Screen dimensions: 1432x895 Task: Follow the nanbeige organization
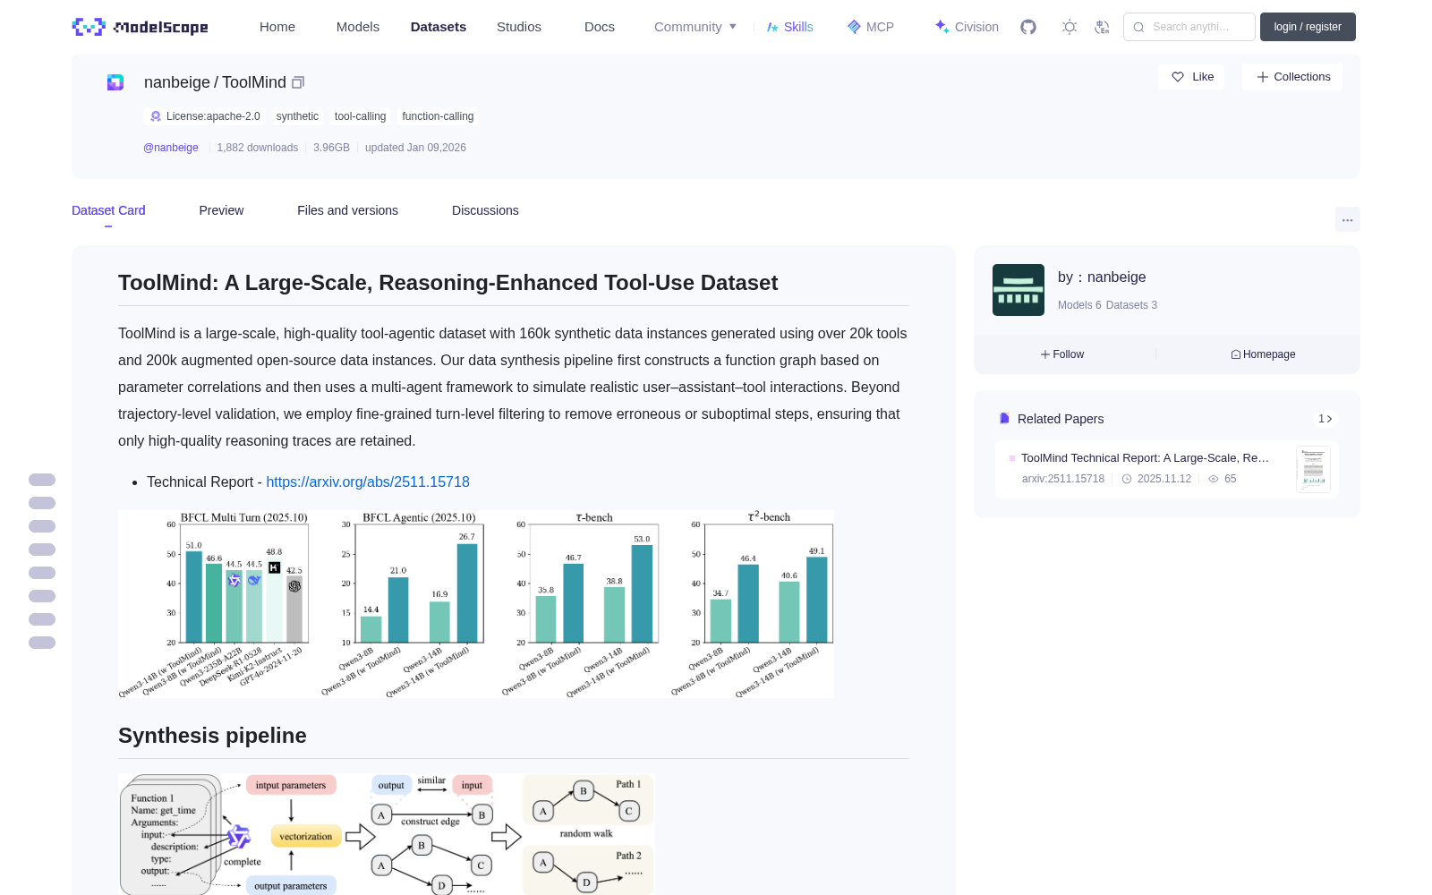[x=1062, y=354]
